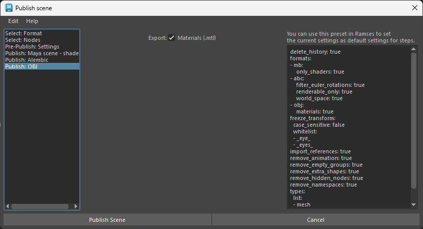Click the Publish Scene button
The height and width of the screenshot is (229, 423).
[x=107, y=220]
